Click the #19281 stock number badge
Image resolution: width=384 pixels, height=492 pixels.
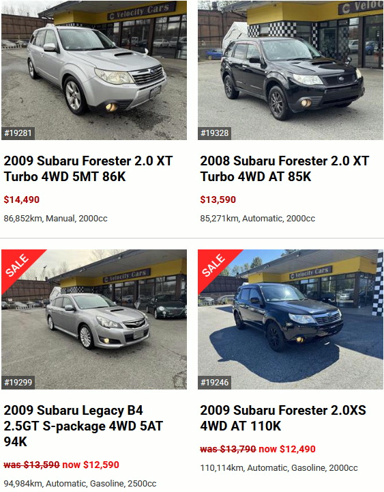tap(18, 133)
